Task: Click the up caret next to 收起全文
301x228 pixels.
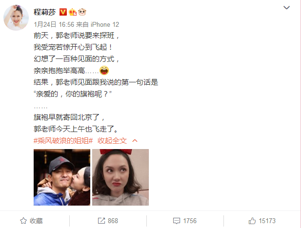Action: [135, 141]
